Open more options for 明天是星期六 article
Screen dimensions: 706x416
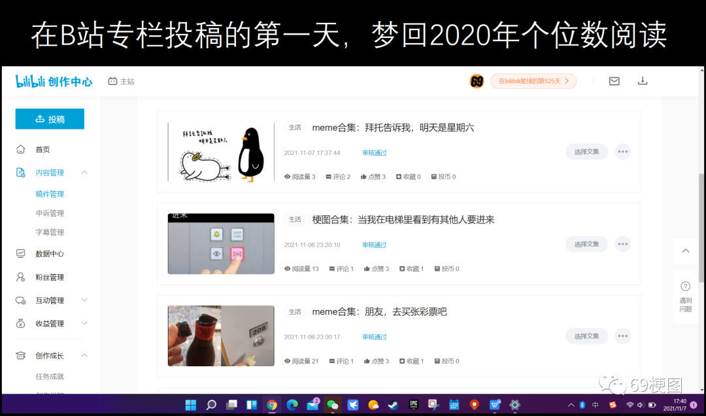[x=623, y=152]
